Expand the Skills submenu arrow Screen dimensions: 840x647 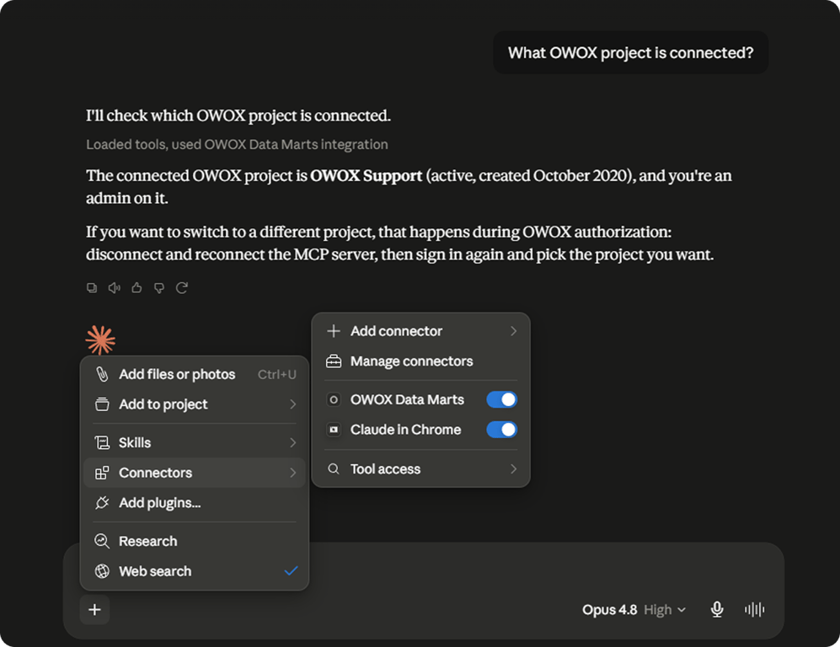(x=293, y=442)
